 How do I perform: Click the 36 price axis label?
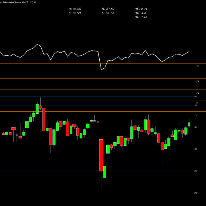tap(196, 127)
